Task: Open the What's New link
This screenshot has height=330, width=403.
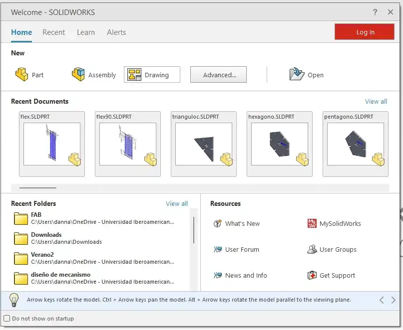Action: (242, 223)
